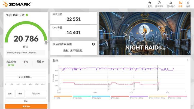Click the 3DMark logo
This screenshot has width=194, height=109.
coord(17,4)
